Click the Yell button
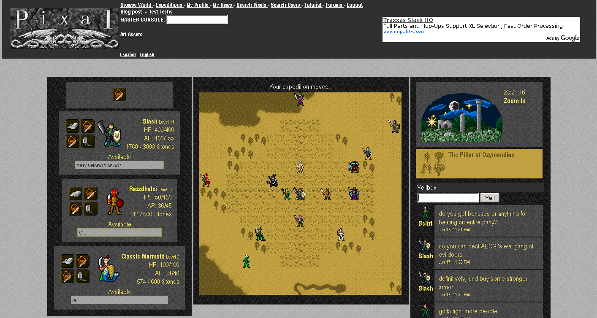The width and height of the screenshot is (597, 318). [490, 198]
